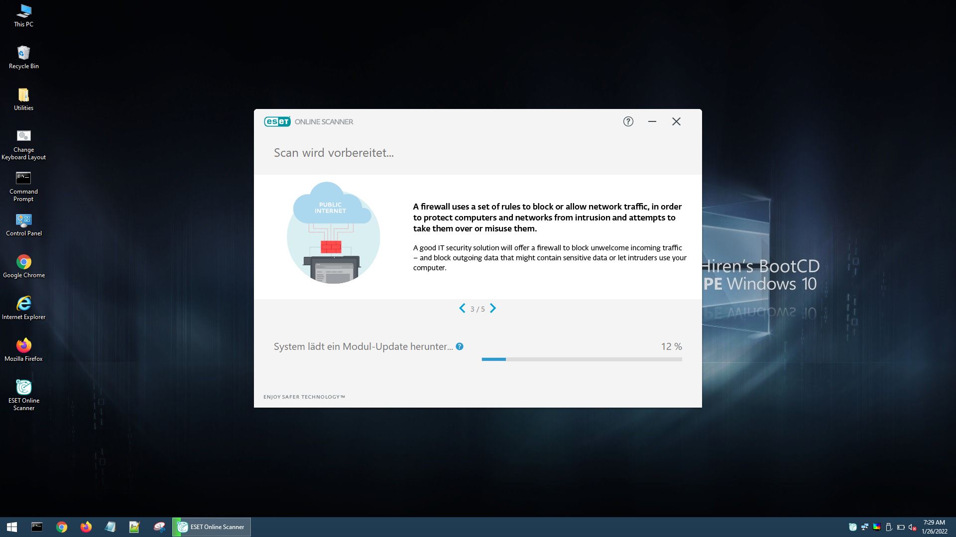956x537 pixels.
Task: Select Change Keyboard Layout desktop icon
Action: 23,145
